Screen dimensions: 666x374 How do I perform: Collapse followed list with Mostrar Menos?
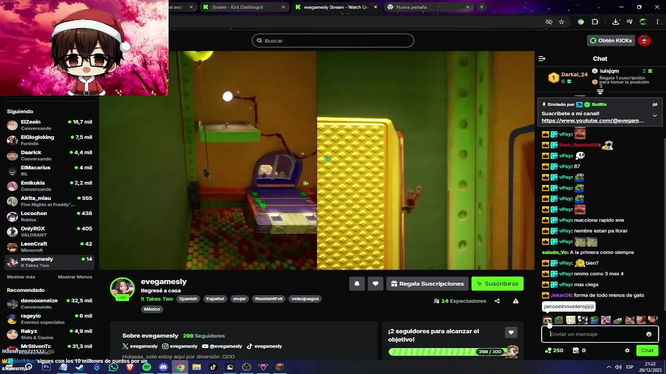[x=75, y=277]
